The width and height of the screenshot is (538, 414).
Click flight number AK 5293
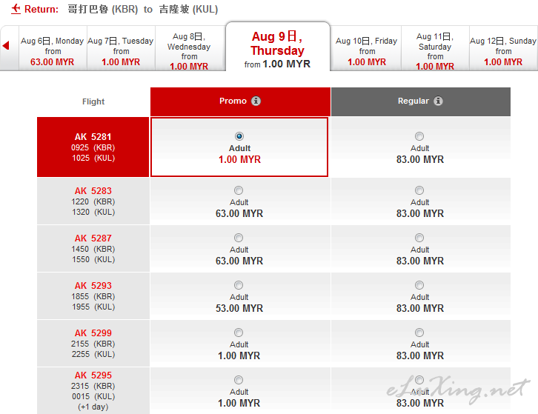93,285
